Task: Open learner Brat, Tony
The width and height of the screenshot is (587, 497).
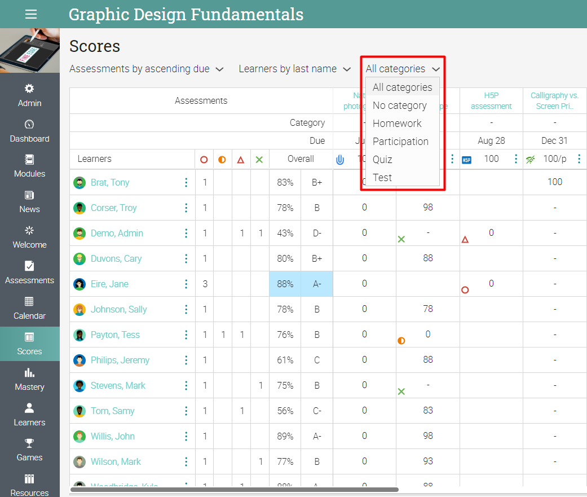Action: pyautogui.click(x=110, y=182)
